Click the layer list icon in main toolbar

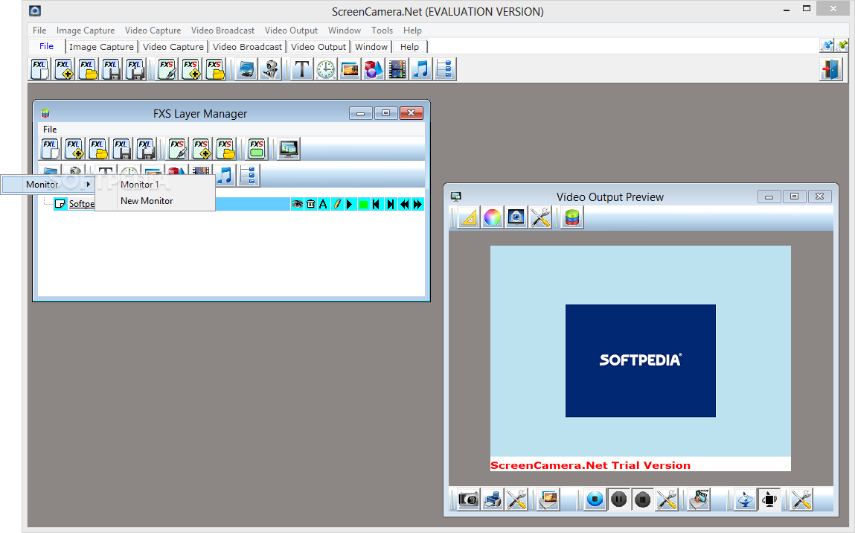[x=445, y=70]
